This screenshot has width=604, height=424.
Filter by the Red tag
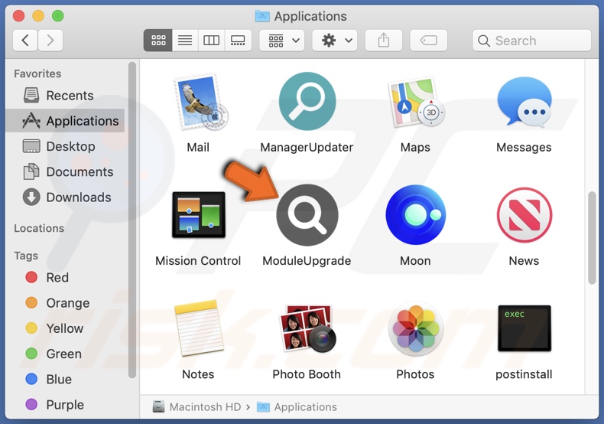pos(65,277)
